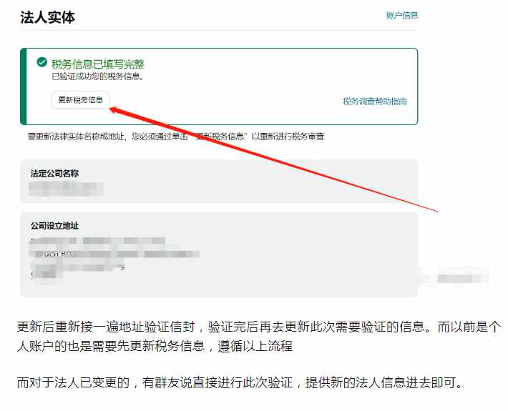Click the paragraph starting with 更新后重新接一遍
Viewport: 508px width, 411px height.
tap(258, 336)
